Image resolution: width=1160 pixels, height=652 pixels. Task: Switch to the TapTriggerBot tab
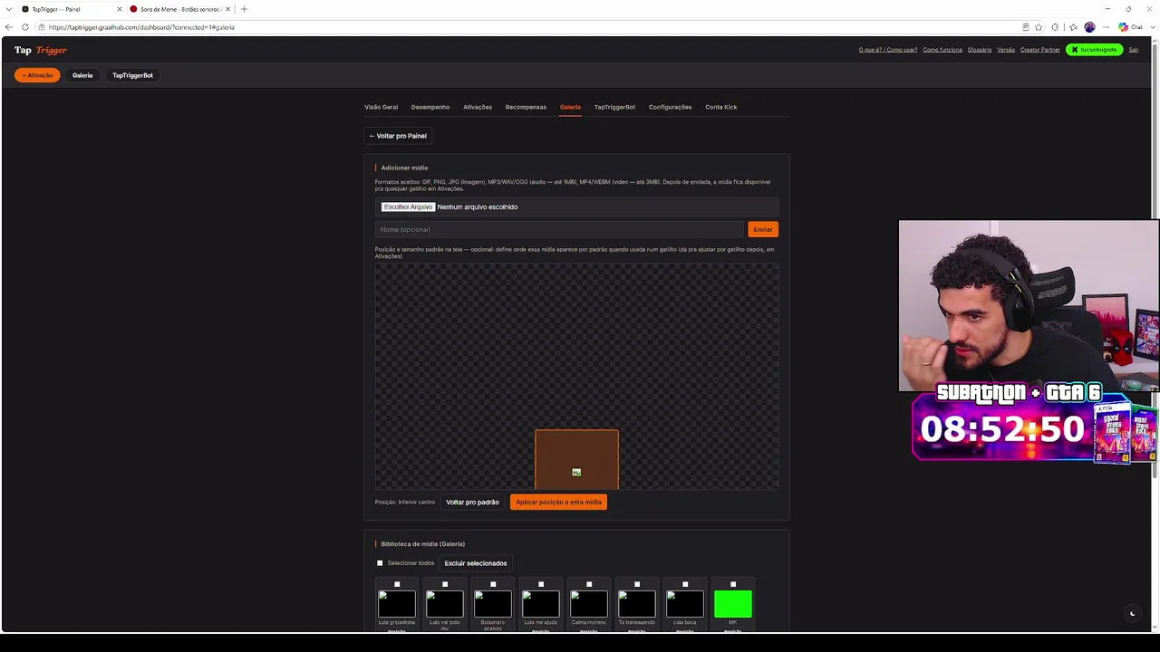614,107
